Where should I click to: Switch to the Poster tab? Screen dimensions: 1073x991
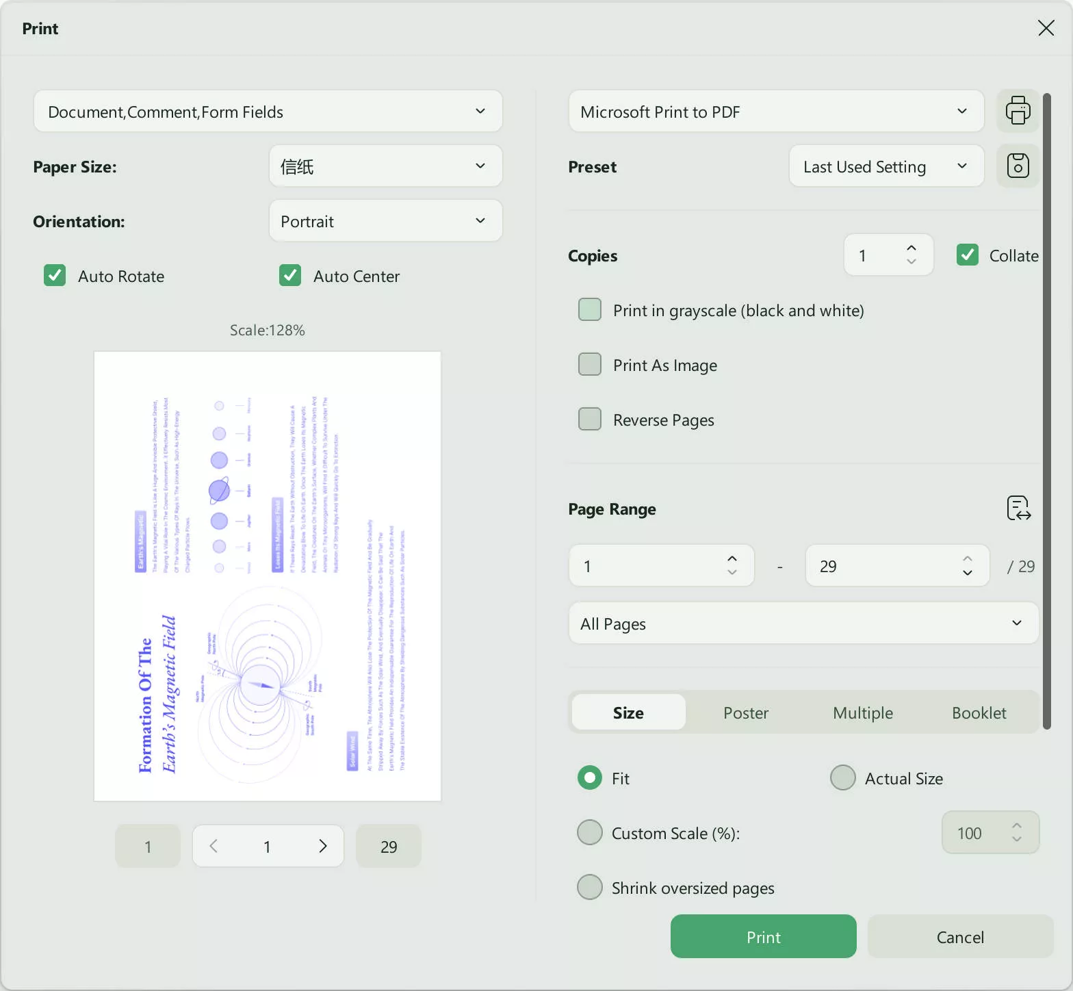click(746, 713)
